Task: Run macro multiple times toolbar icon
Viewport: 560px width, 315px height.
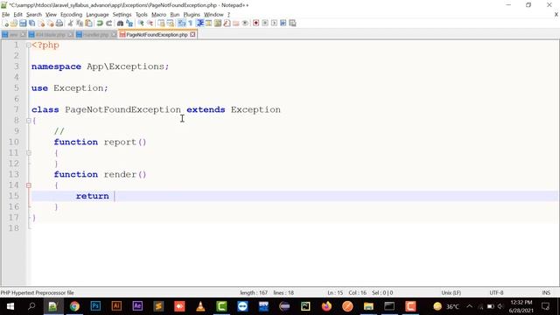Action: (283, 24)
